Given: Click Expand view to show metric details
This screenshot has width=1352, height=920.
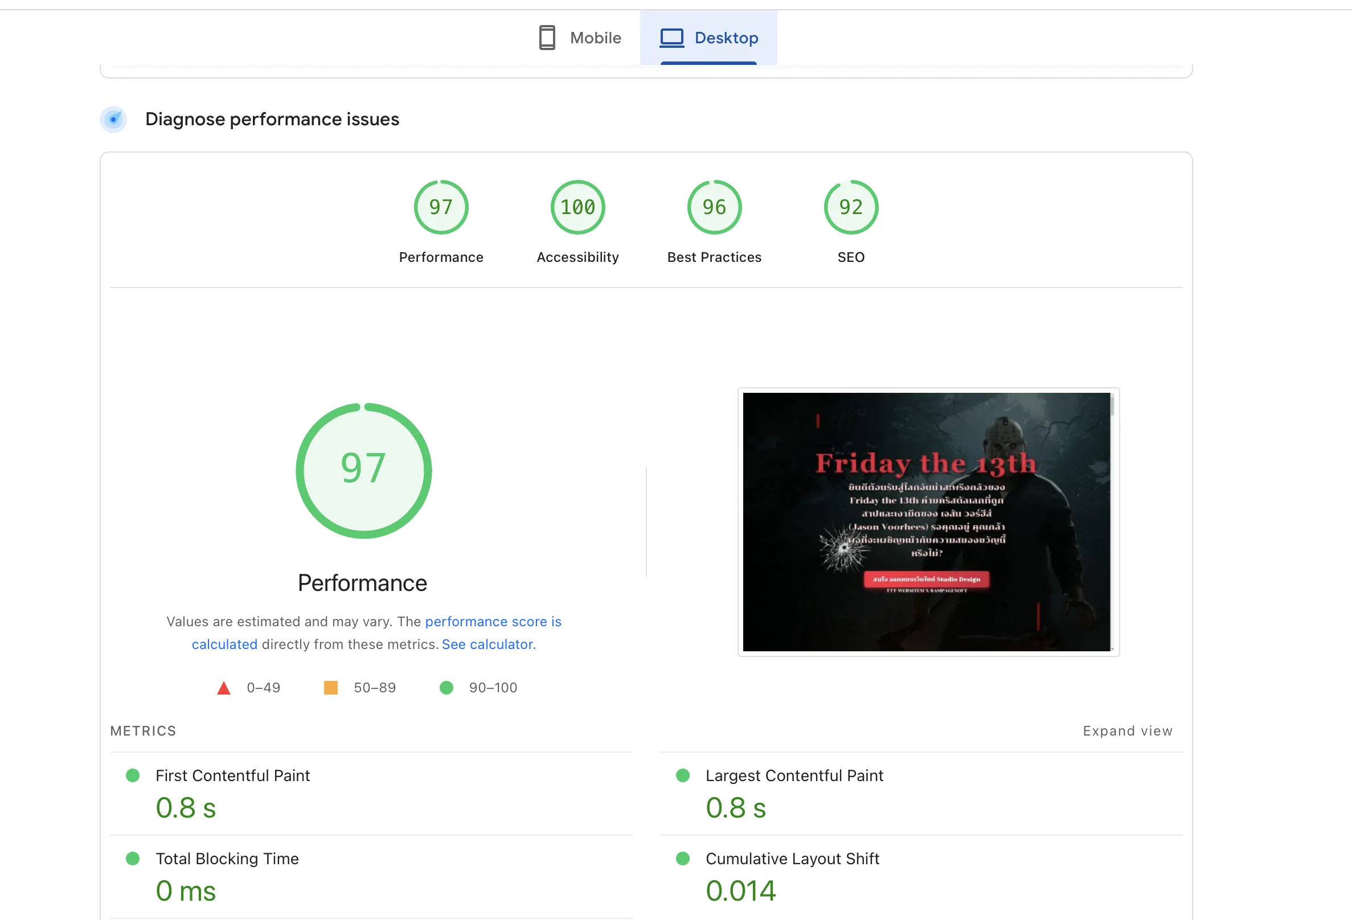Looking at the screenshot, I should point(1128,731).
